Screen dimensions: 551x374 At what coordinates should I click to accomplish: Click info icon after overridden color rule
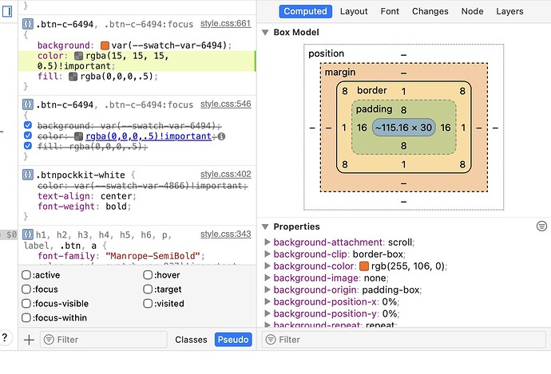[x=221, y=136]
